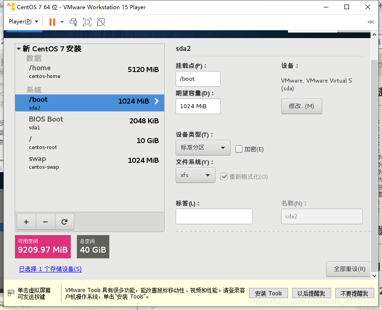Collapse the 新 CentOS 7 安装 tree

click(x=18, y=49)
